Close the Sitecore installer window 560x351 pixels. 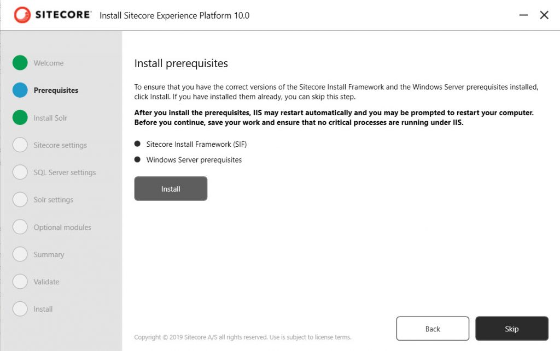544,15
